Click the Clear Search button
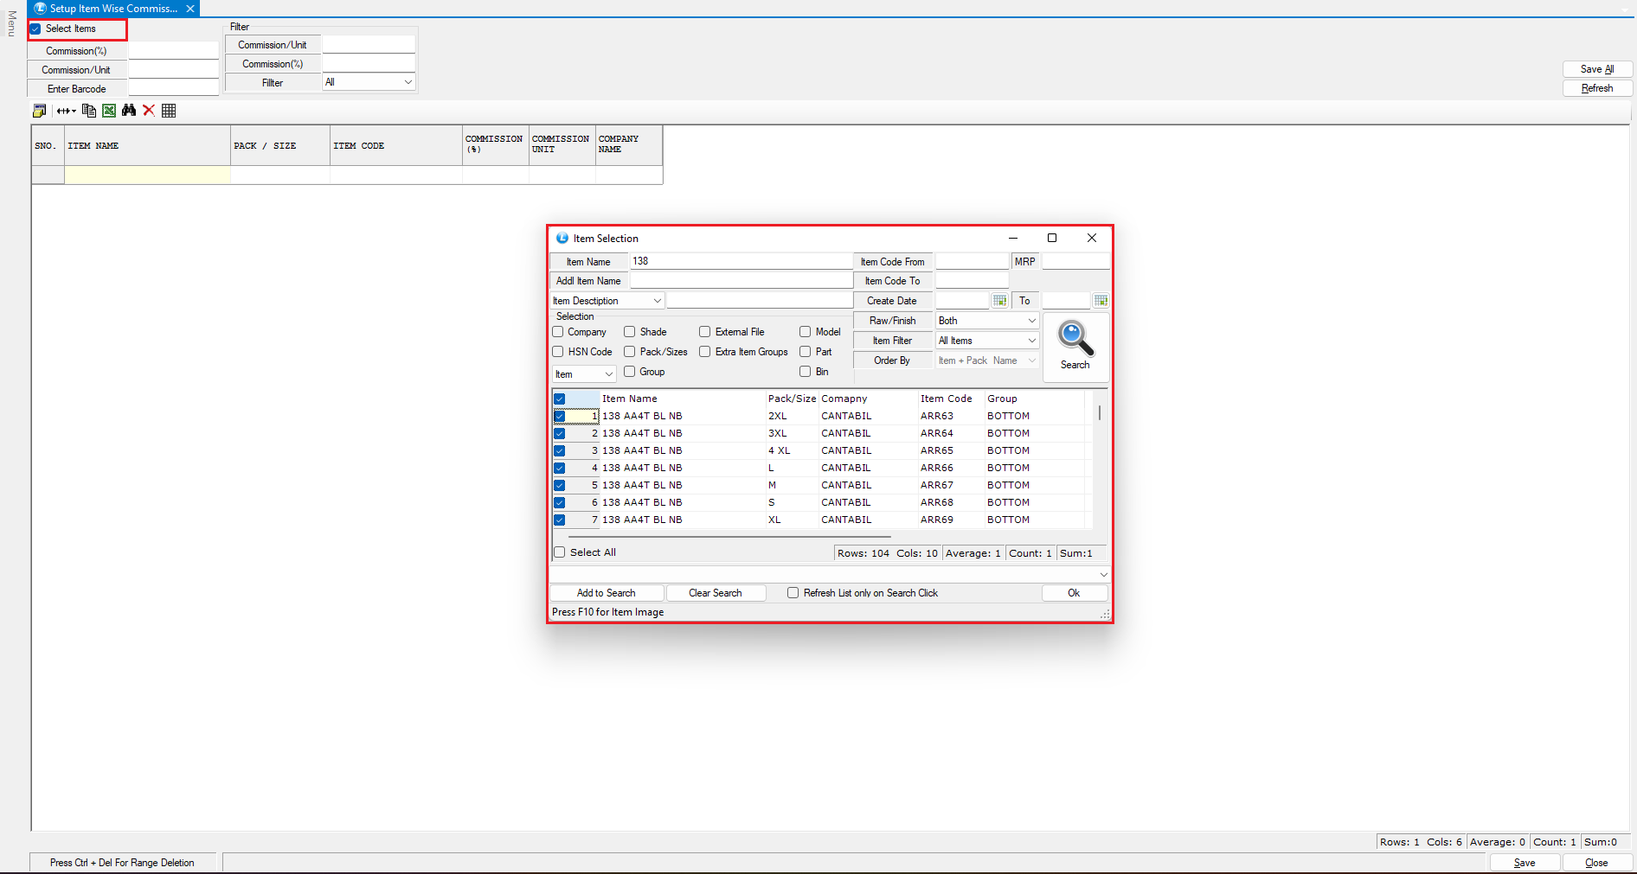 715,593
